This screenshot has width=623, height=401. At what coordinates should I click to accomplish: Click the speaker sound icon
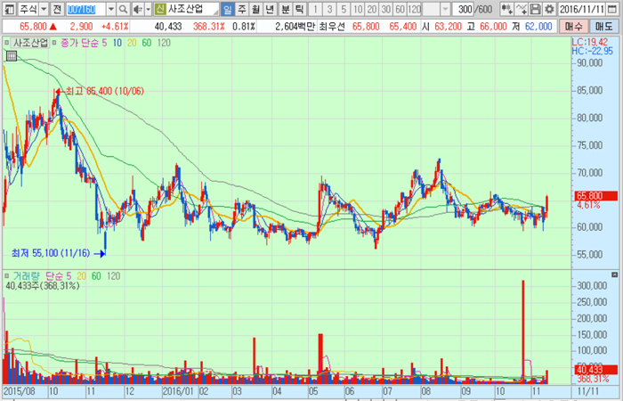point(136,9)
